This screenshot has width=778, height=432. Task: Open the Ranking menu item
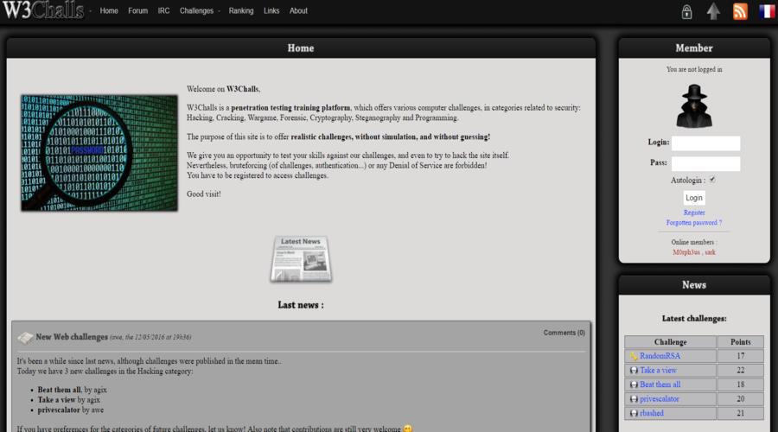241,10
